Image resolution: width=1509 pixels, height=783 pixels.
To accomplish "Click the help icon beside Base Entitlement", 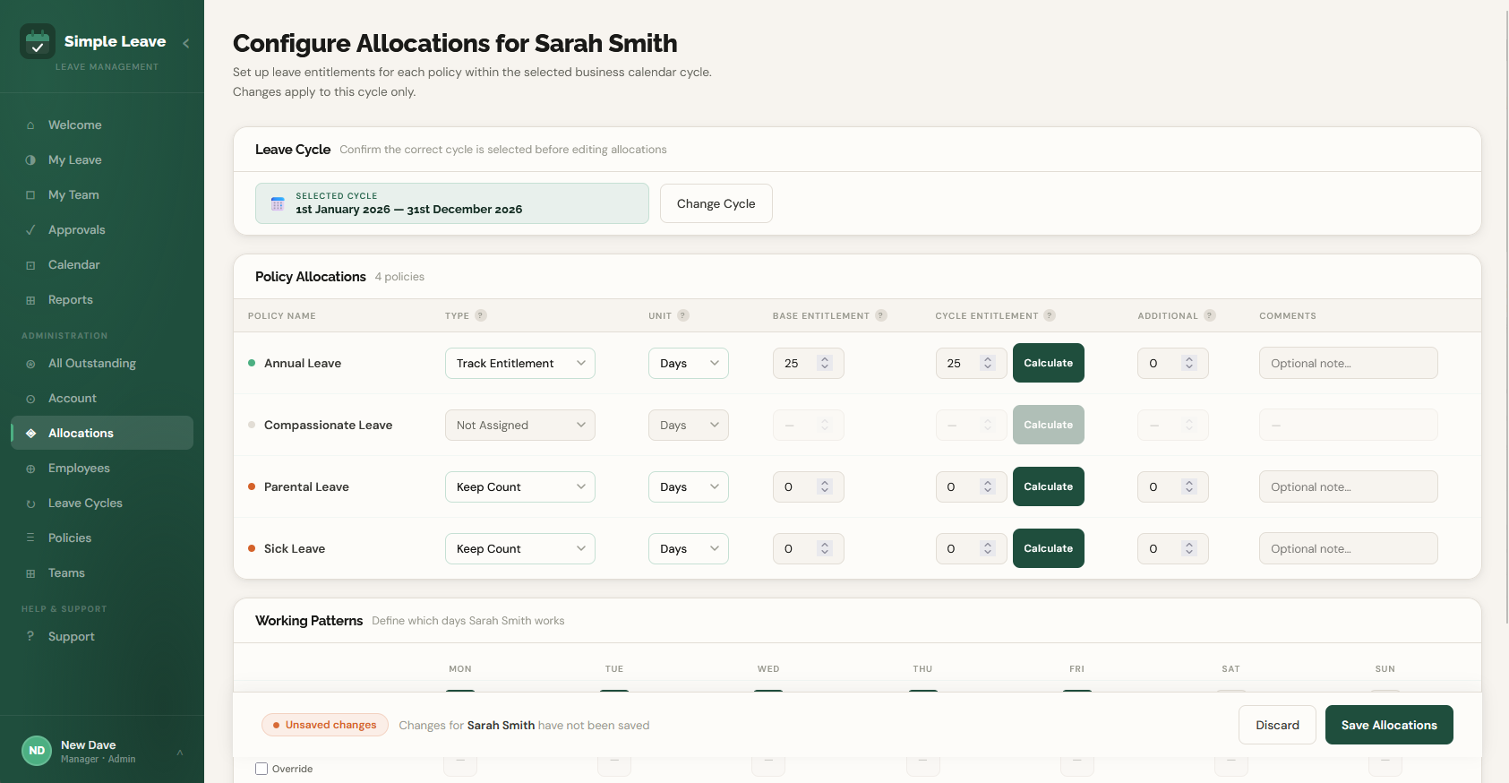I will pos(881,315).
